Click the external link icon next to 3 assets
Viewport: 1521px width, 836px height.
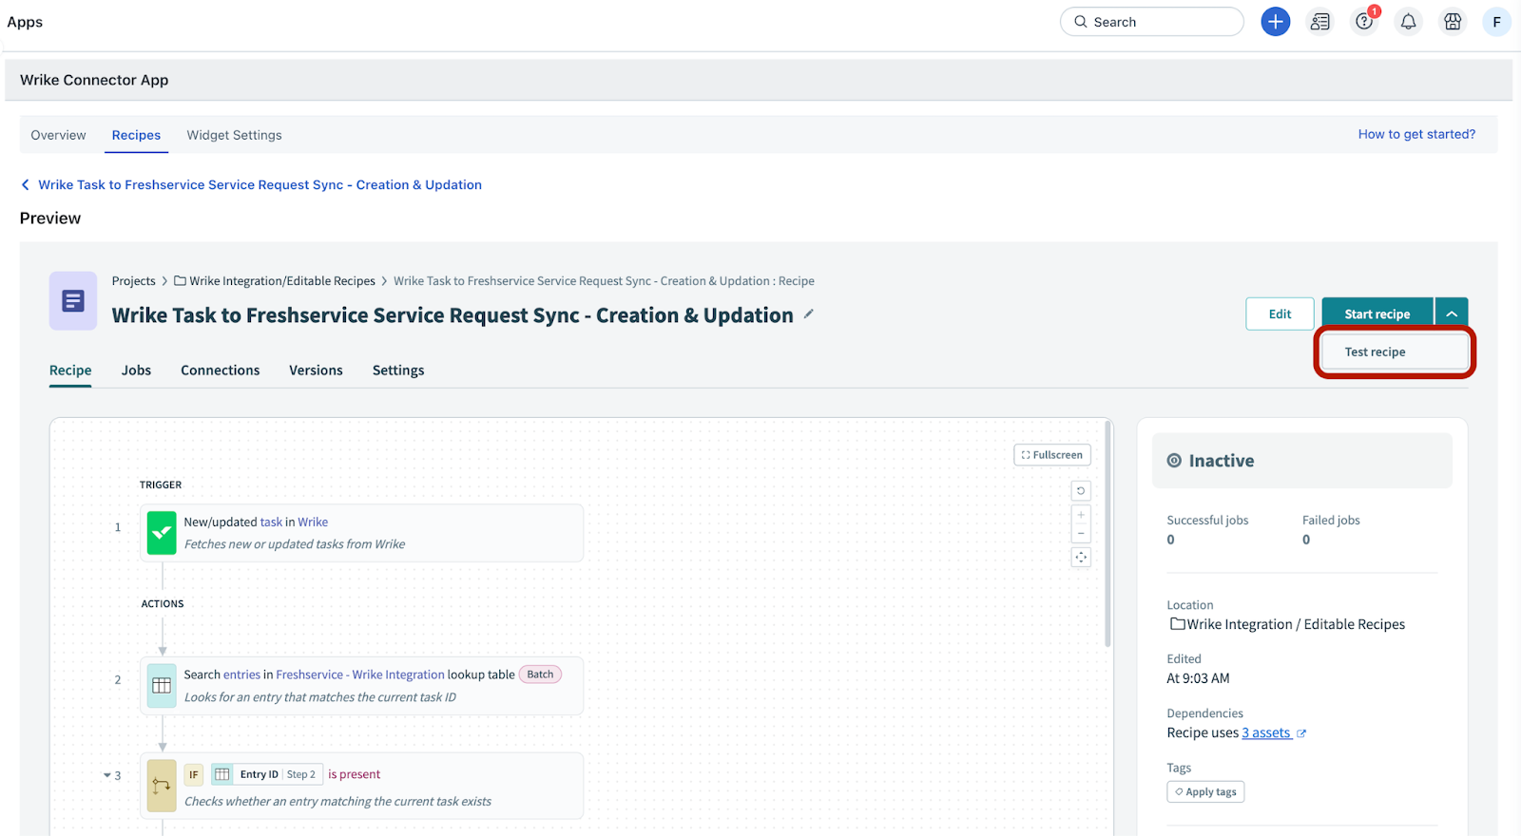tap(1301, 733)
